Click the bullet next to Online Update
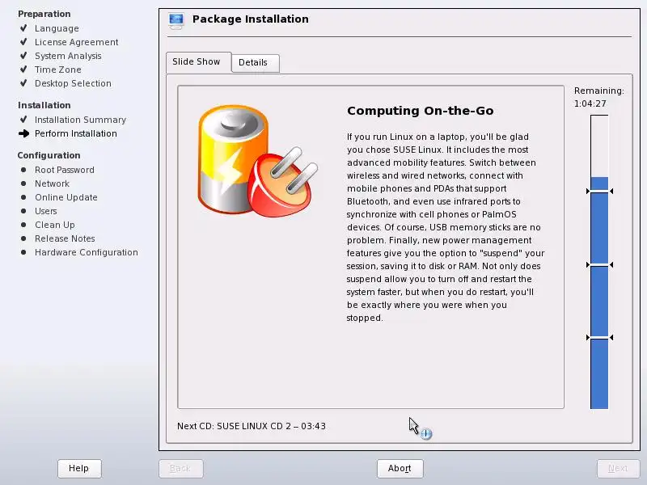 pyautogui.click(x=23, y=197)
